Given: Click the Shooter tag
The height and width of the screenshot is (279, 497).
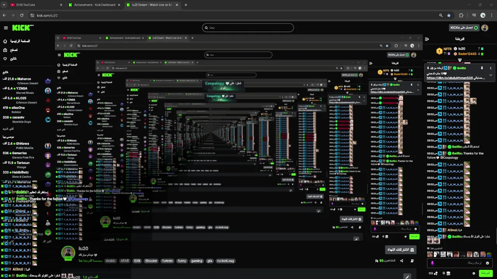Looking at the screenshot, I should coord(151,261).
